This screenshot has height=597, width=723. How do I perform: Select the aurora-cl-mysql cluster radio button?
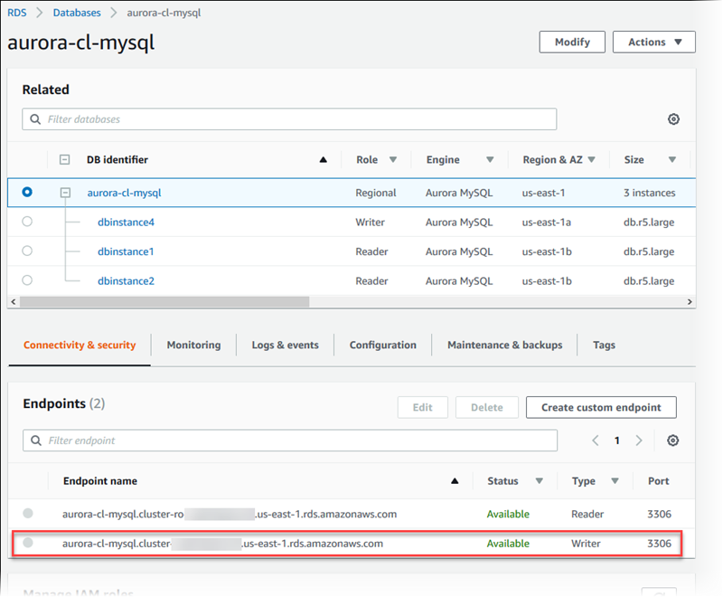click(26, 192)
